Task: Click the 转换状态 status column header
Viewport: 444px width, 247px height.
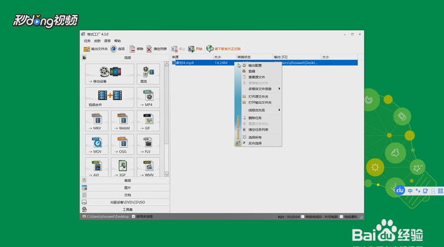Action: click(x=254, y=57)
